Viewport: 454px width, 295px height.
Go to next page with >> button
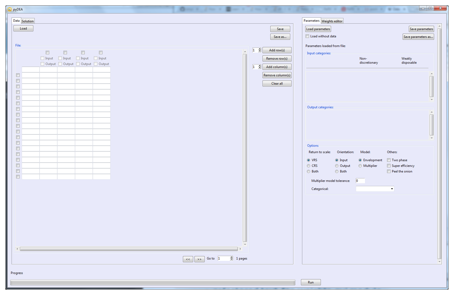coord(200,259)
